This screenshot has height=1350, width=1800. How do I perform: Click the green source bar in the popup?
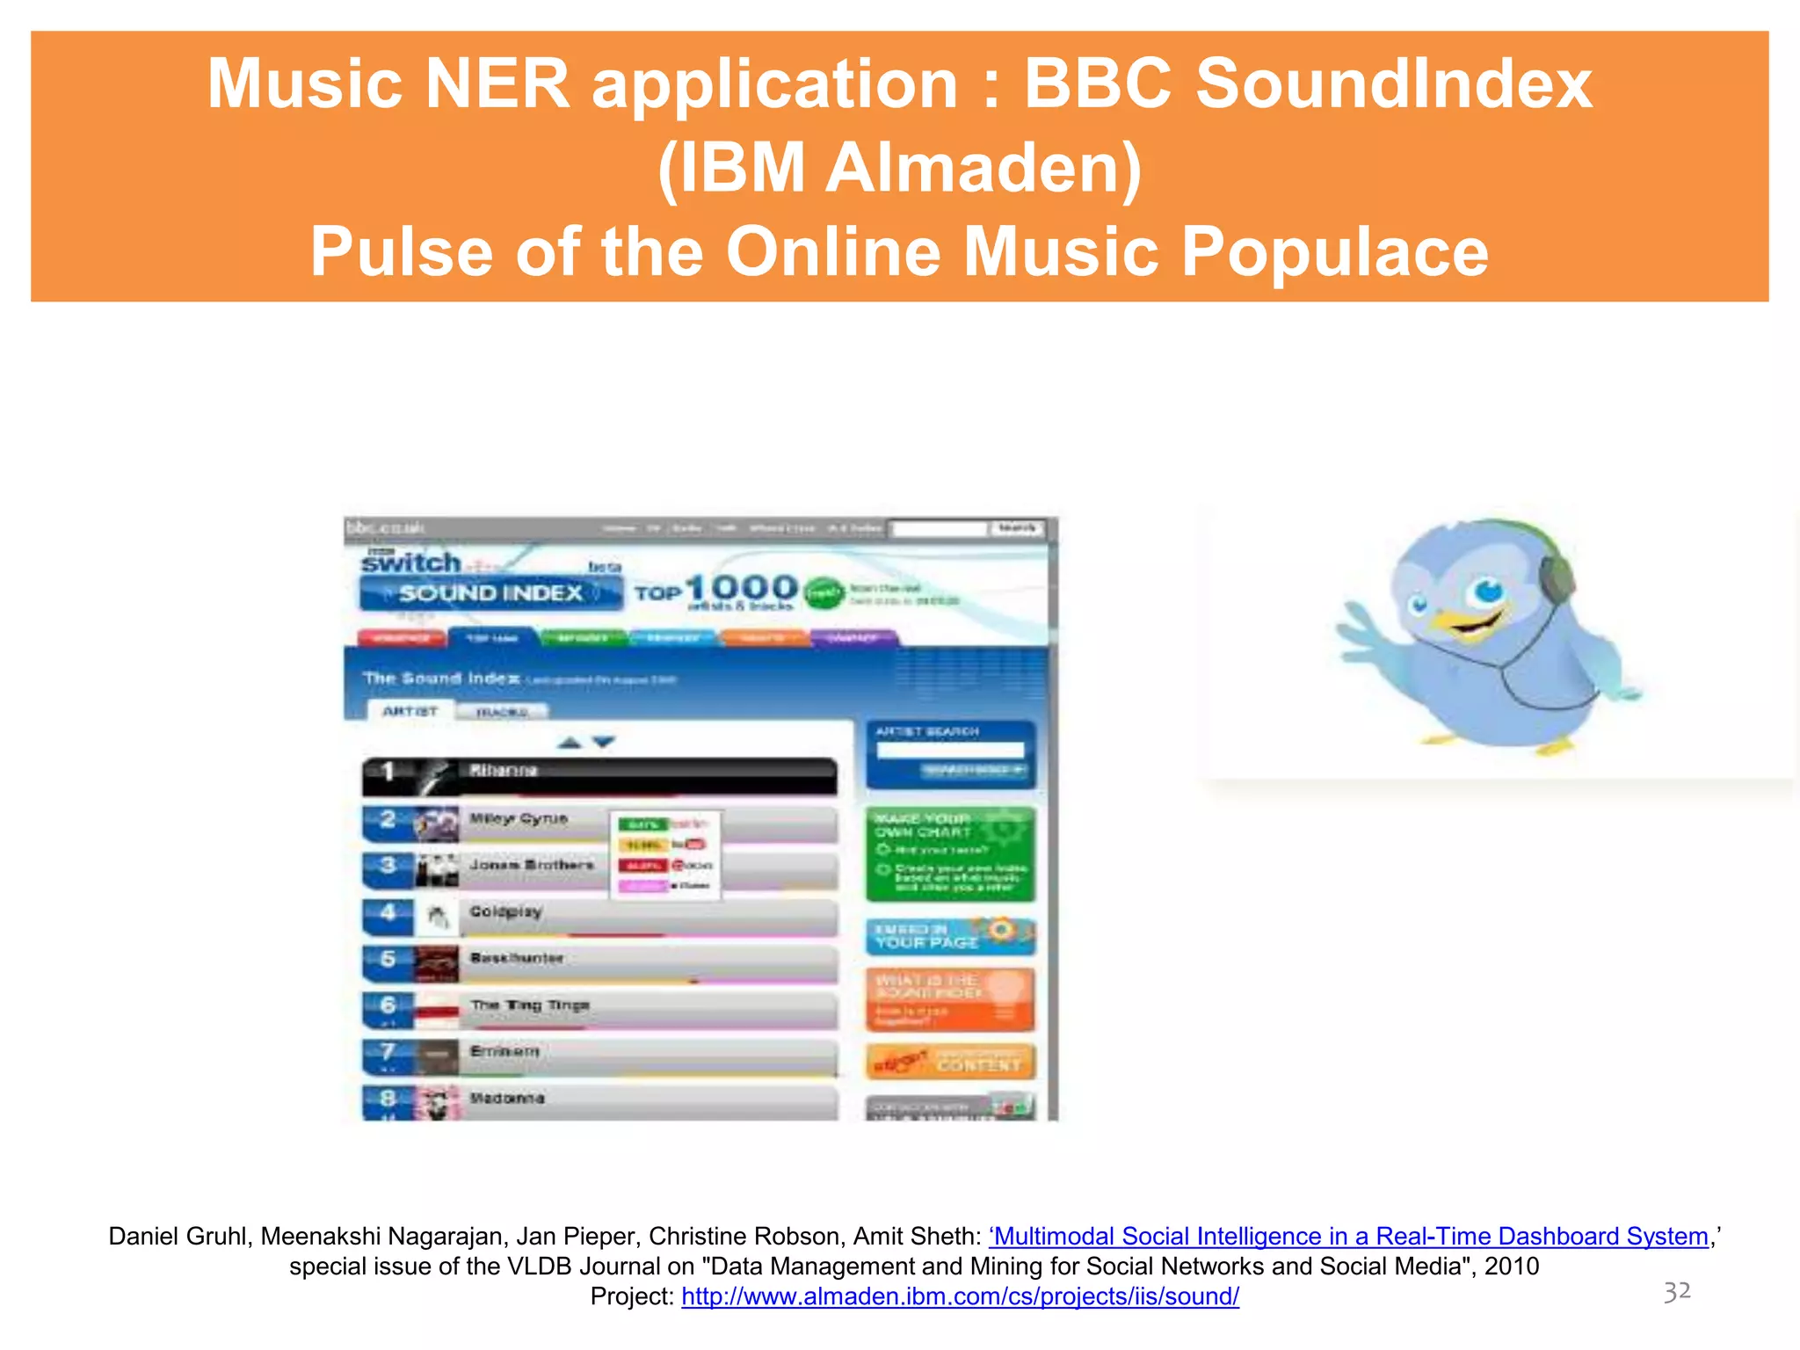[x=643, y=824]
